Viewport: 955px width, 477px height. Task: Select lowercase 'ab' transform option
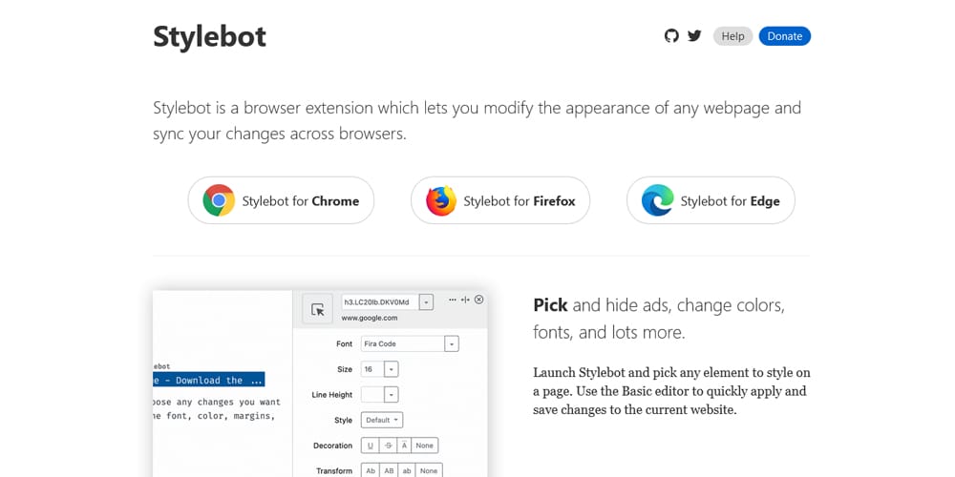[x=407, y=471]
